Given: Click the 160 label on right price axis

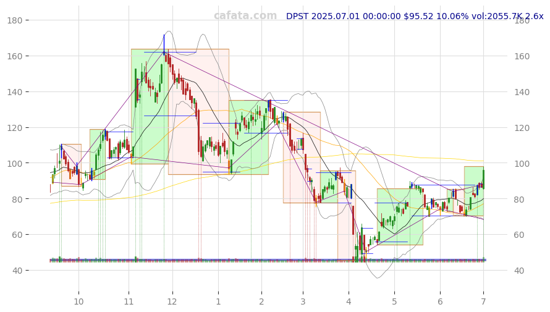Looking at the screenshot, I should [x=522, y=56].
